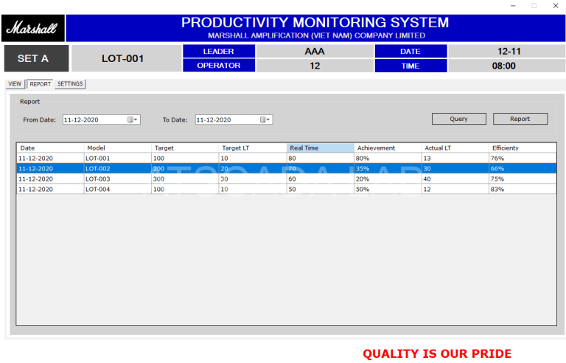This screenshot has height=363, width=566.
Task: Click the 83% efficiency cell
Action: pos(523,189)
